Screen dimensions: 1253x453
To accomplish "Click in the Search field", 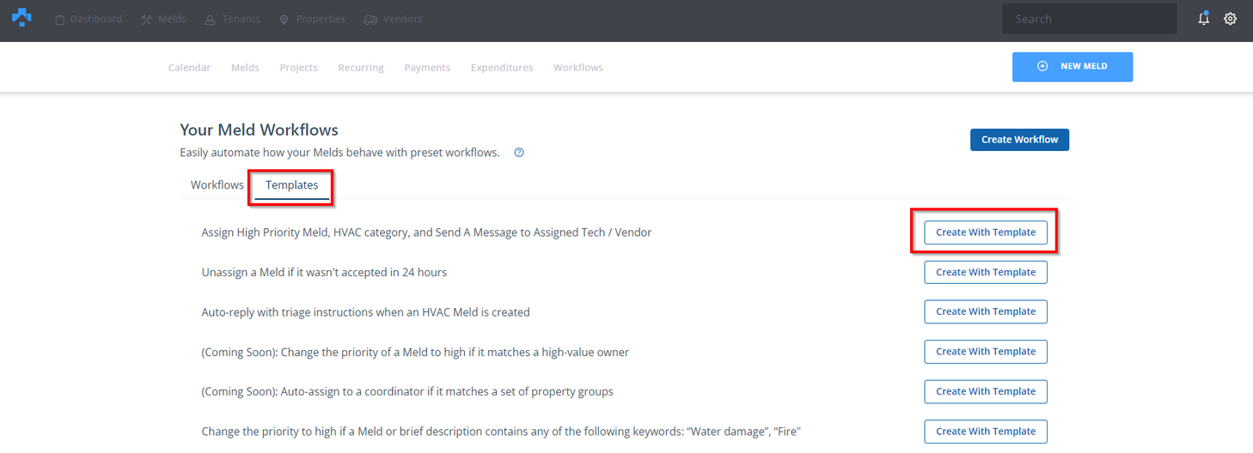I will click(x=1088, y=19).
